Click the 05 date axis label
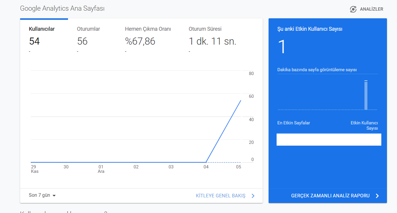 point(238,167)
